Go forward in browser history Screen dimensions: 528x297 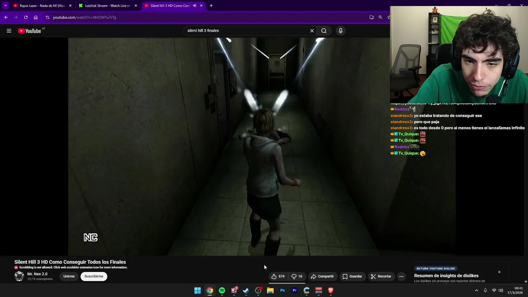coord(16,17)
